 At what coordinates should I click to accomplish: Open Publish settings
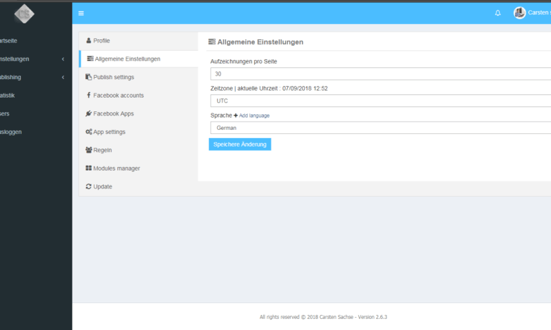138,77
